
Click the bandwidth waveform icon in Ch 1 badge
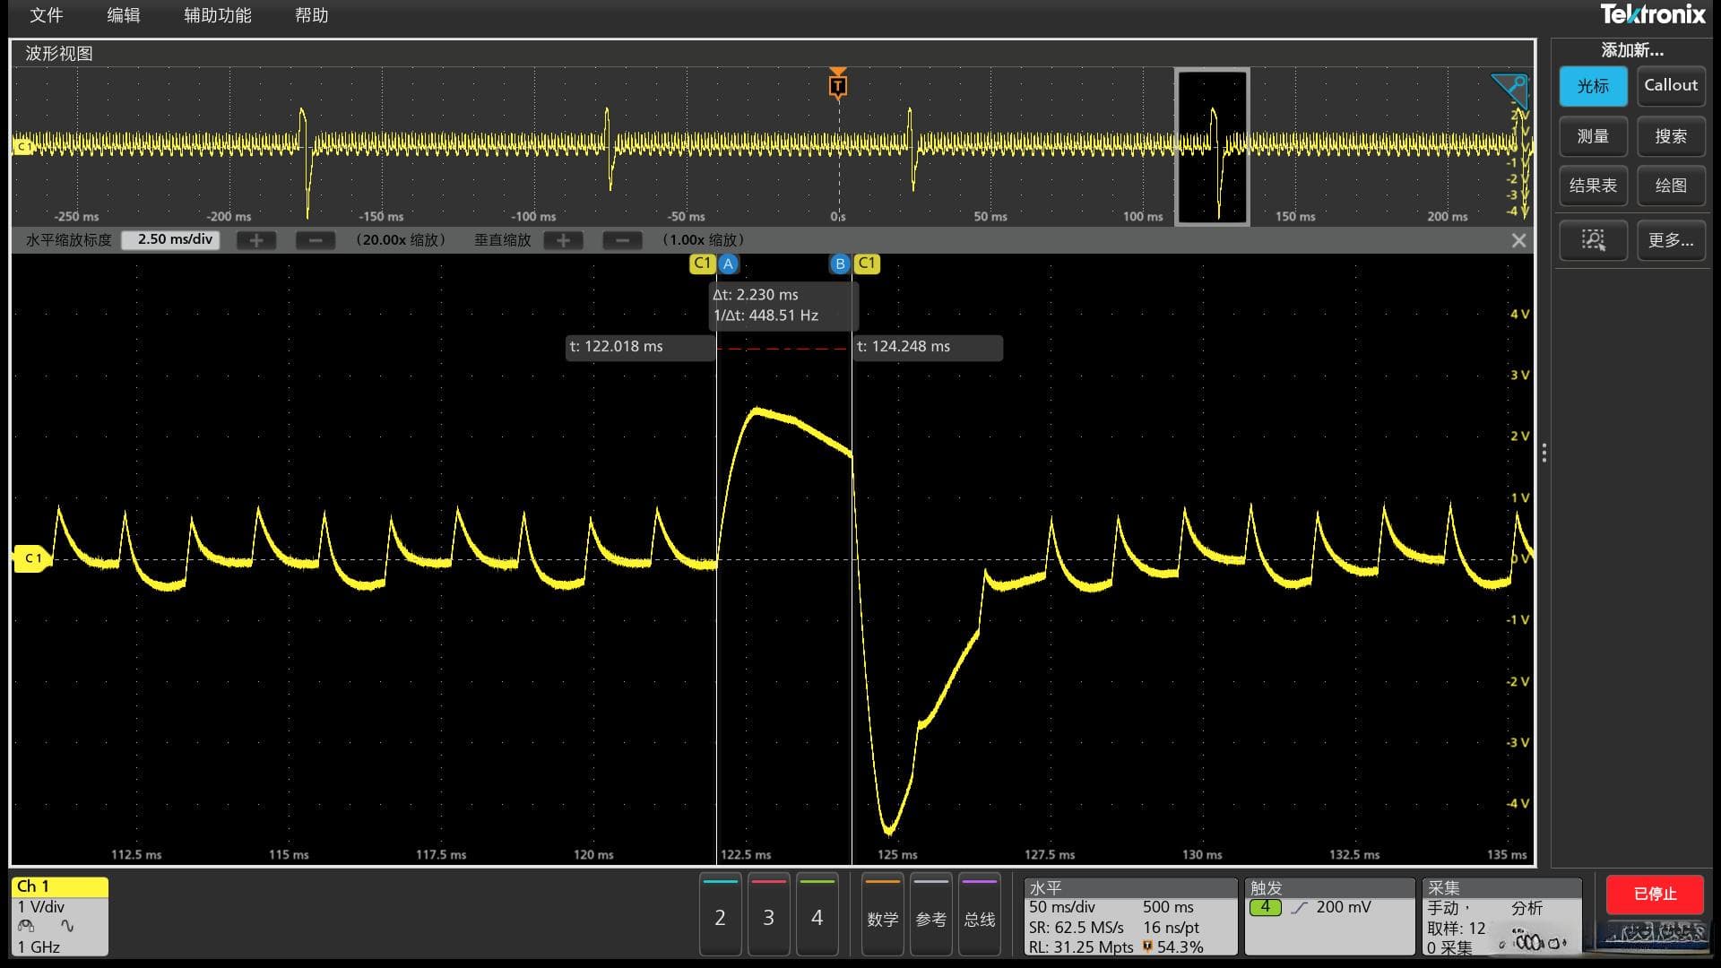(x=67, y=927)
